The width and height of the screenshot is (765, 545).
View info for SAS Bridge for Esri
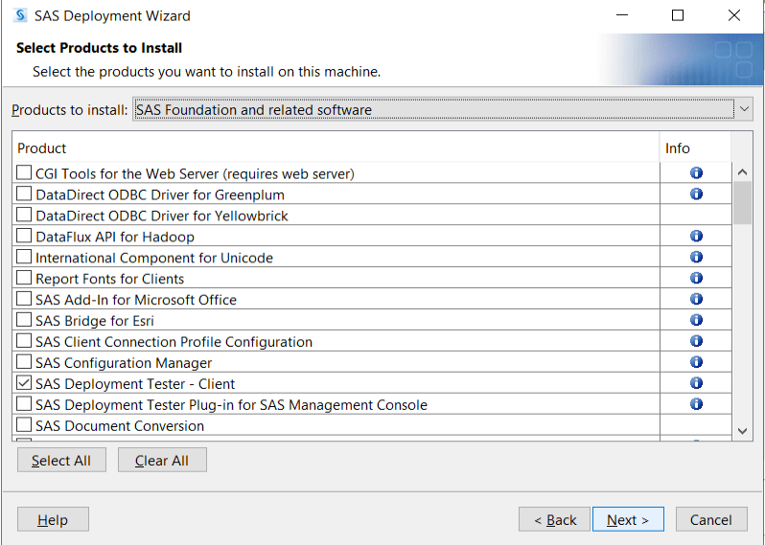tap(696, 320)
